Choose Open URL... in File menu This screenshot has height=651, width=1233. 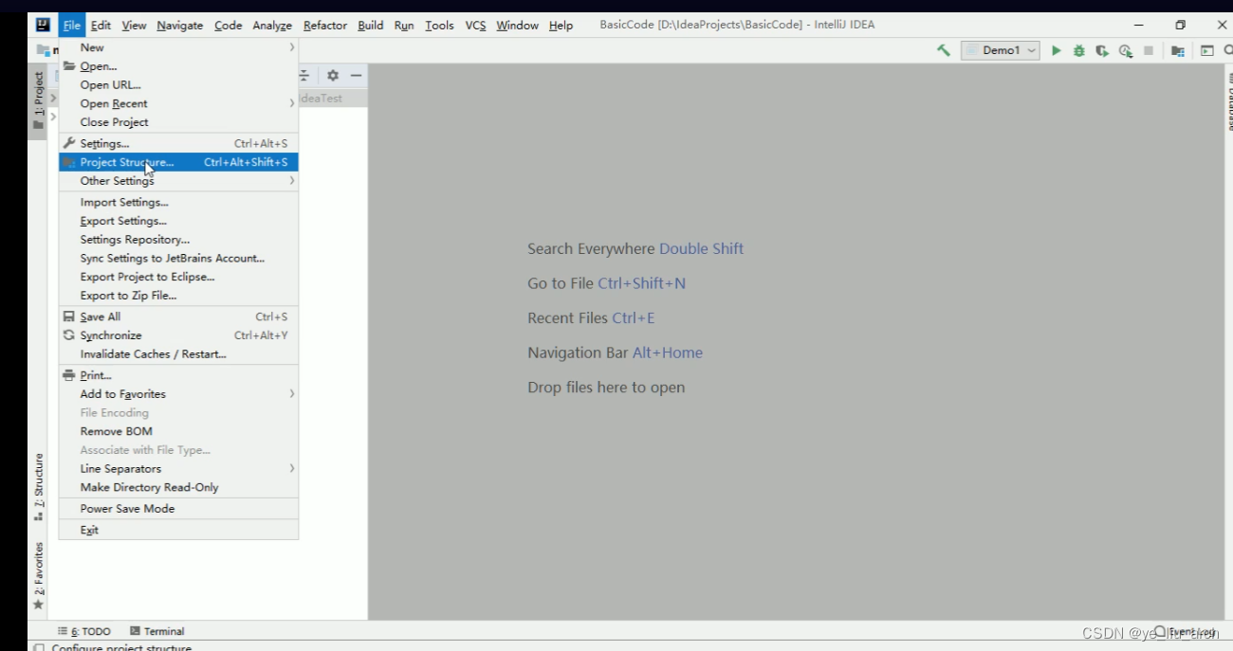pos(178,85)
